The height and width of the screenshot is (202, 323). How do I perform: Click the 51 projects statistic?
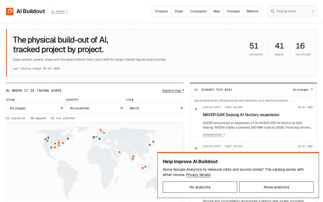(256, 49)
